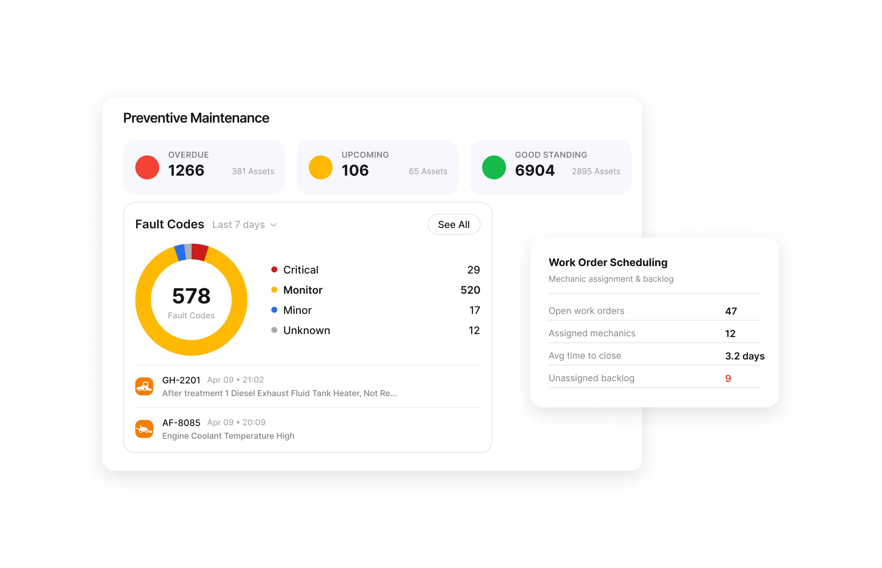Click the After treatment 1 Diesel Exhaust description
The width and height of the screenshot is (882, 568).
click(x=280, y=393)
